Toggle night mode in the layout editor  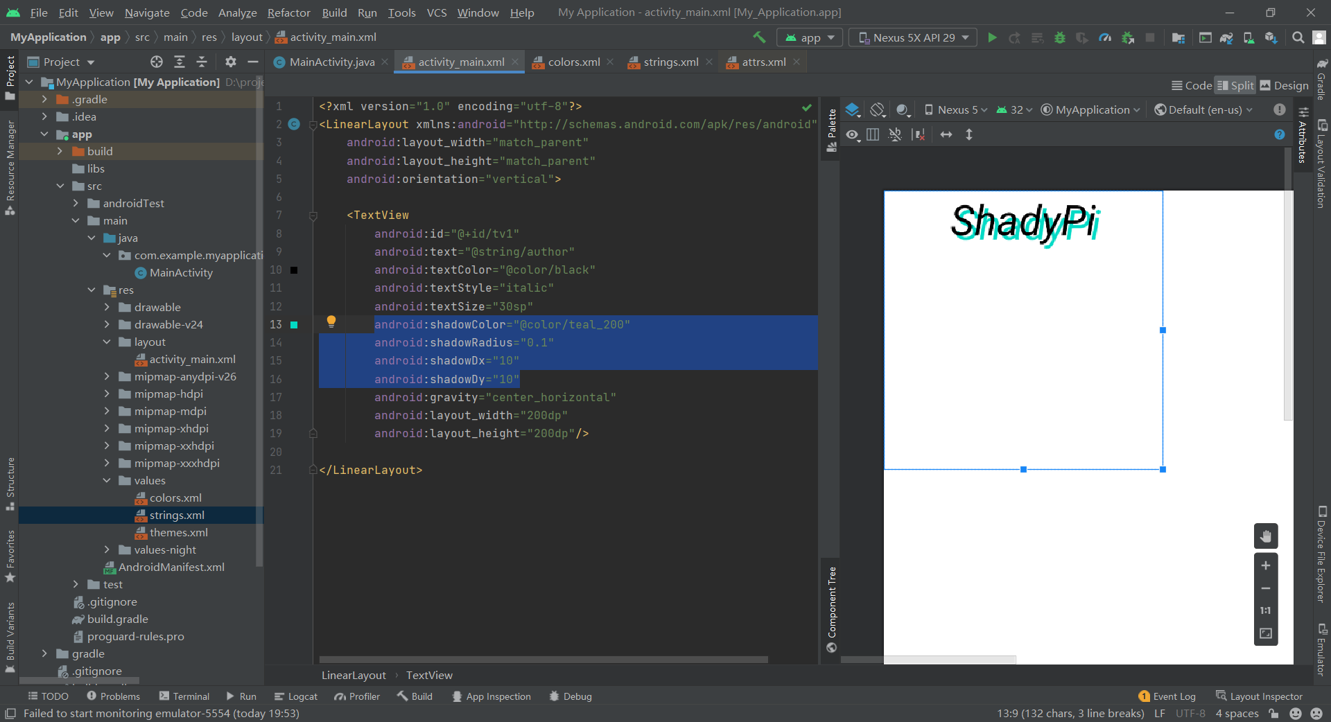(902, 109)
